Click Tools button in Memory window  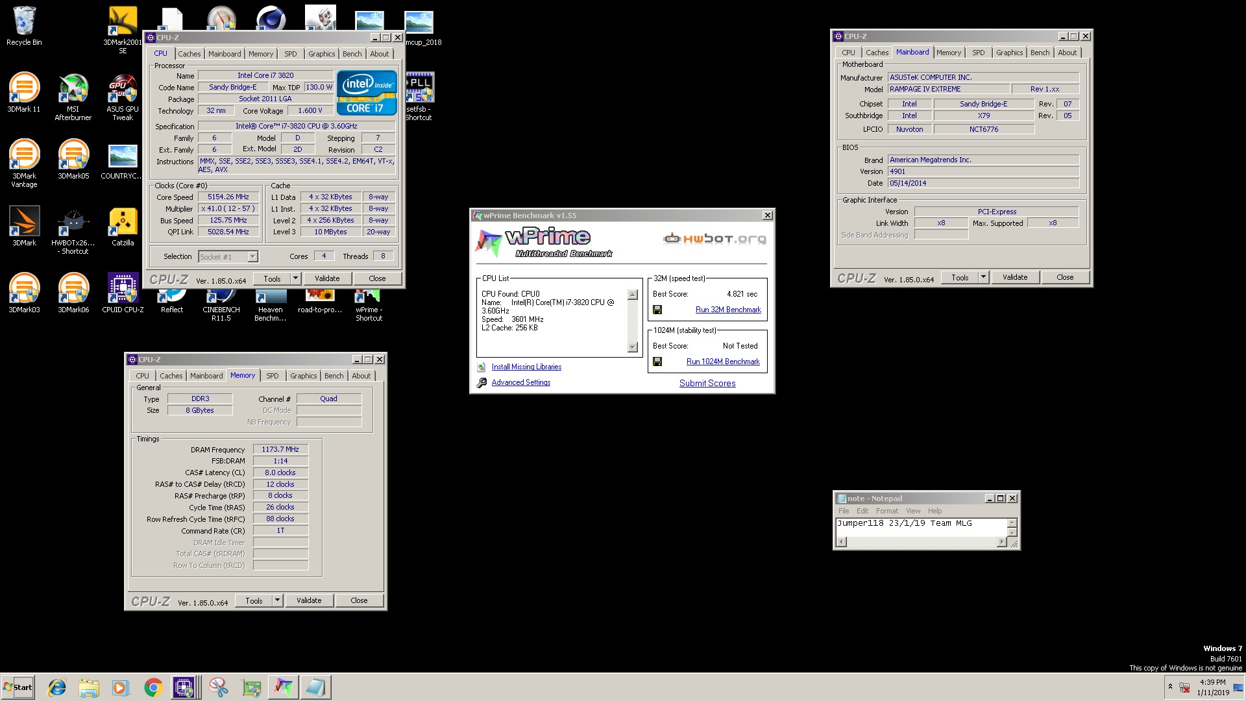pyautogui.click(x=254, y=600)
